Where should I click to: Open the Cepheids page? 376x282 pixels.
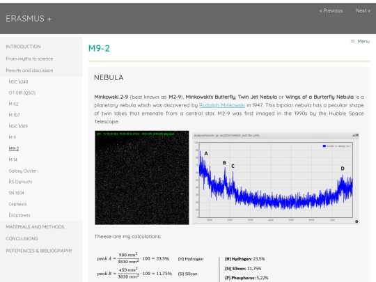point(17,204)
